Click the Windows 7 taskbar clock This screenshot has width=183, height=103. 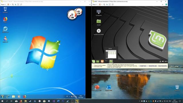[x=81, y=97]
